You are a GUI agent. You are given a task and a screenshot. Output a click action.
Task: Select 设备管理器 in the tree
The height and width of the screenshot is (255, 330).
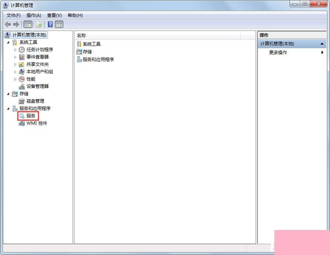(x=38, y=86)
